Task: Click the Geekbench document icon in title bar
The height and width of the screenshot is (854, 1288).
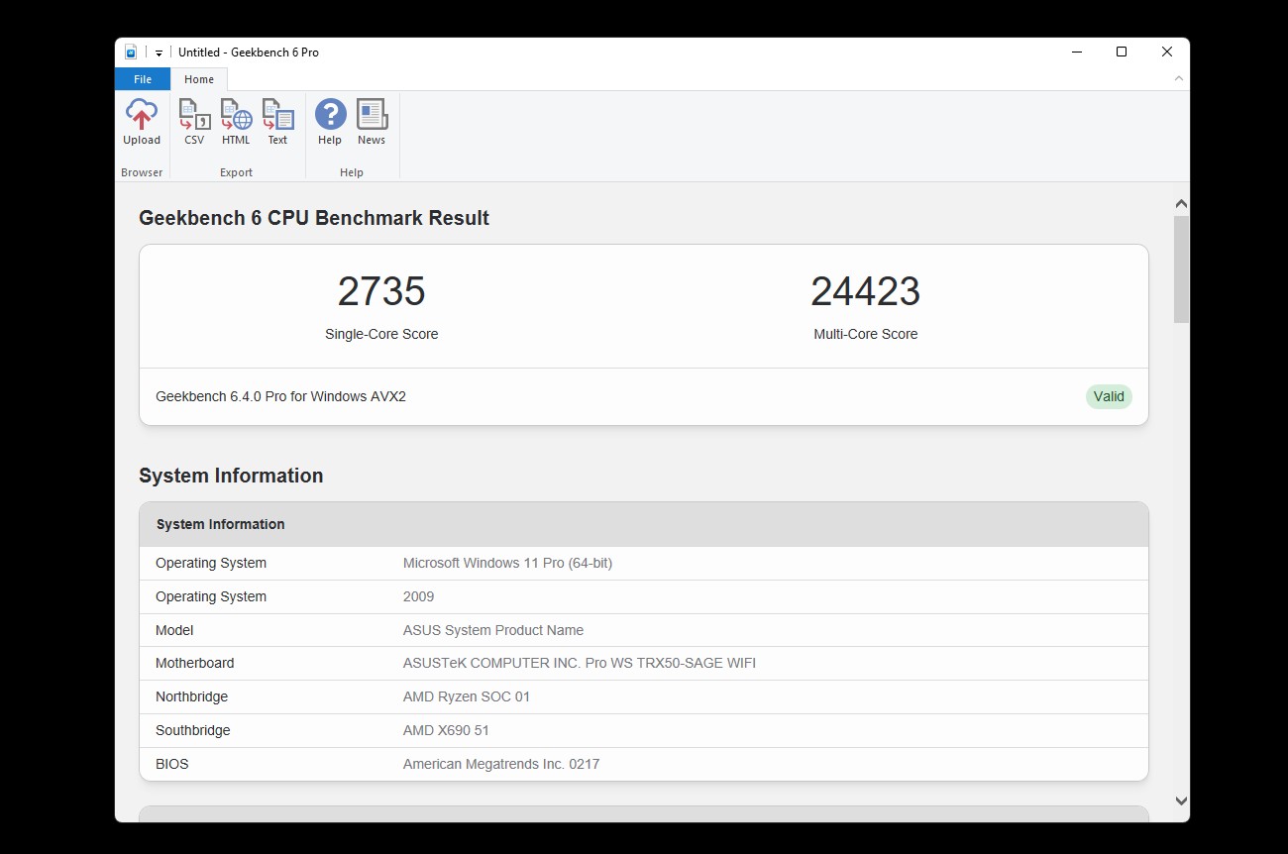Action: (131, 53)
